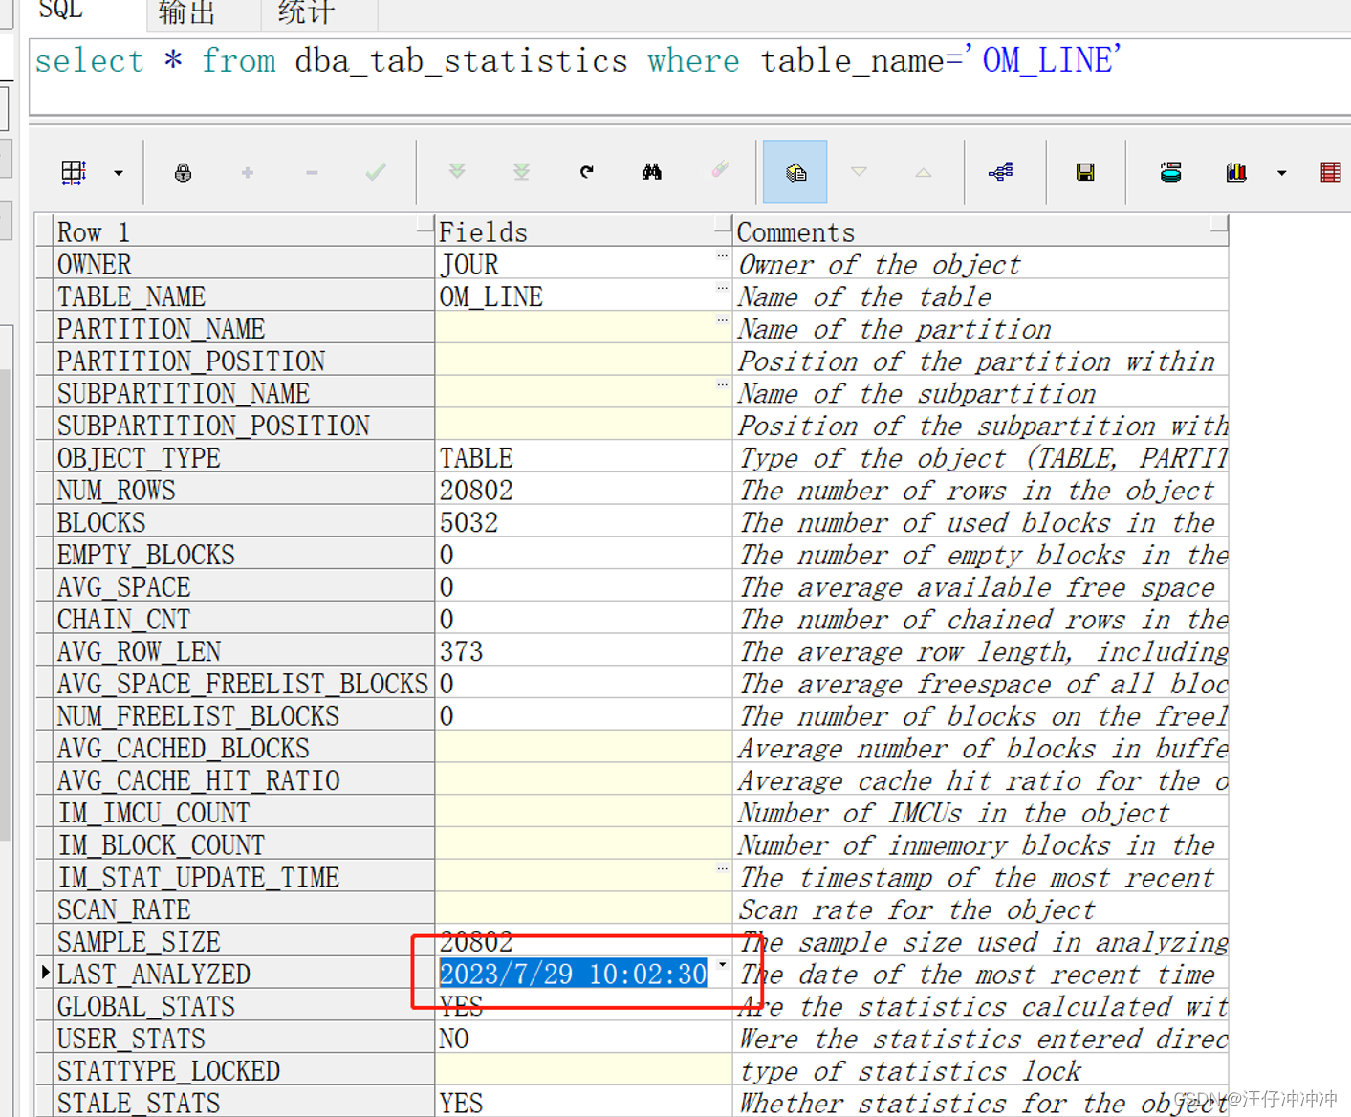Click the green checkmark to post changes
This screenshot has width=1351, height=1117.
coord(375,172)
